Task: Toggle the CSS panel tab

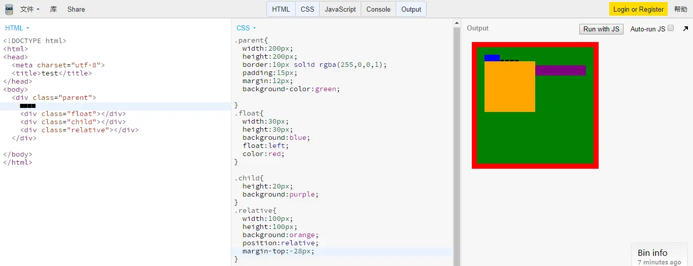Action: (x=307, y=9)
